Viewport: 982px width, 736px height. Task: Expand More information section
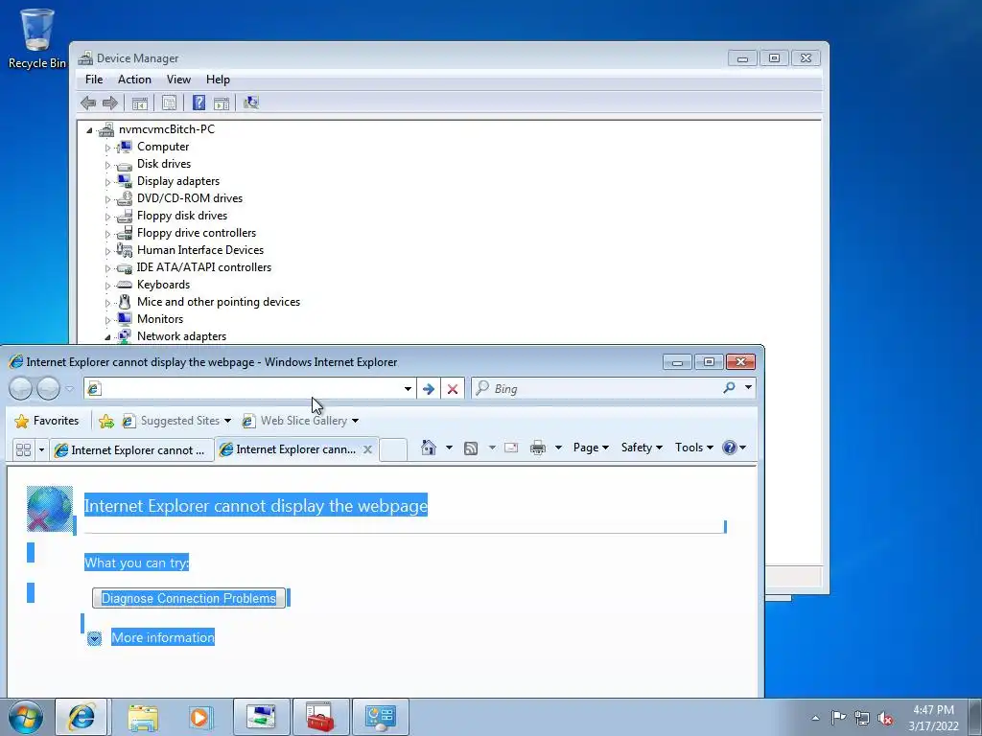[151, 637]
